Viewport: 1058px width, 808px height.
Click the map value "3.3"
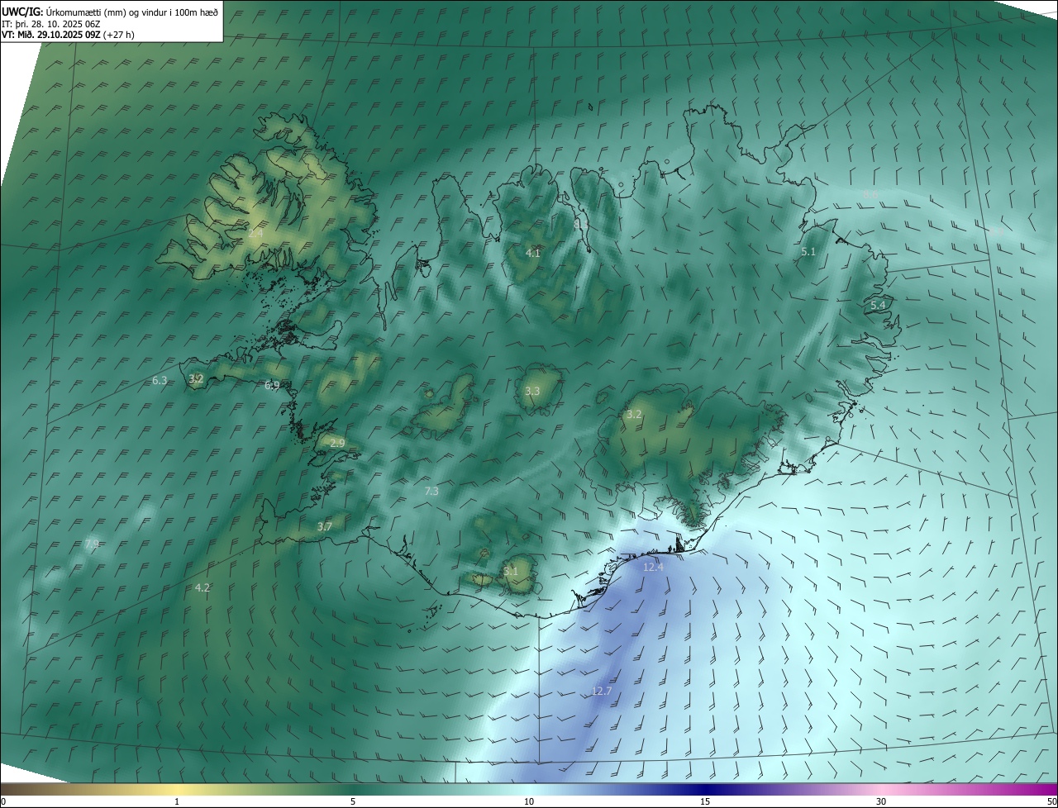coord(532,392)
